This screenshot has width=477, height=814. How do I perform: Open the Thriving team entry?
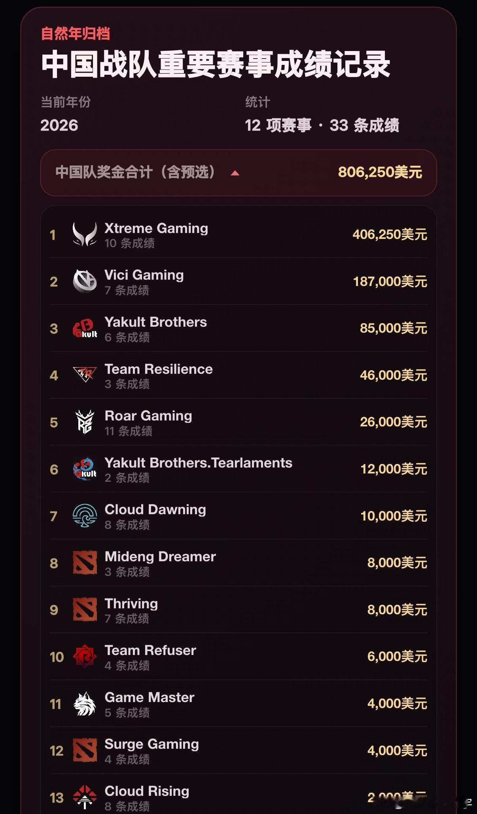tap(238, 610)
